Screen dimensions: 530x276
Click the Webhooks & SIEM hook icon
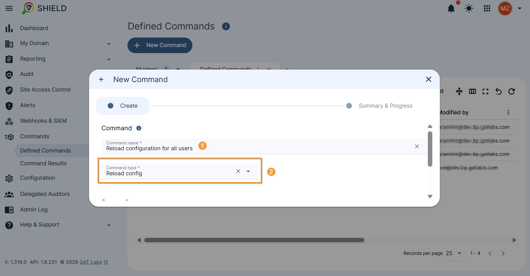tap(9, 121)
